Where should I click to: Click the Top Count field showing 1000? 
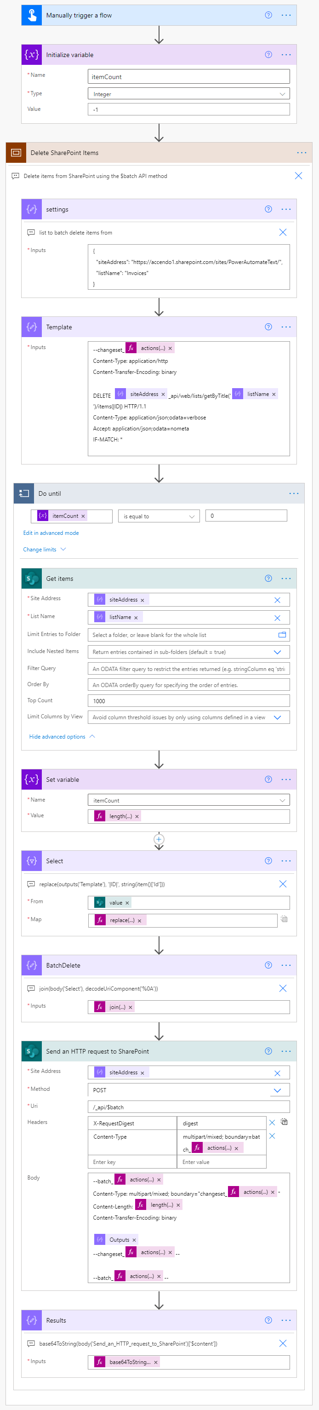click(189, 700)
